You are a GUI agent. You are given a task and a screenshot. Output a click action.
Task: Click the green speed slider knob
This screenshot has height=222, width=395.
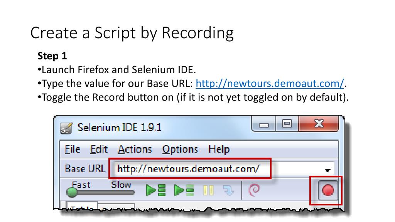click(72, 192)
